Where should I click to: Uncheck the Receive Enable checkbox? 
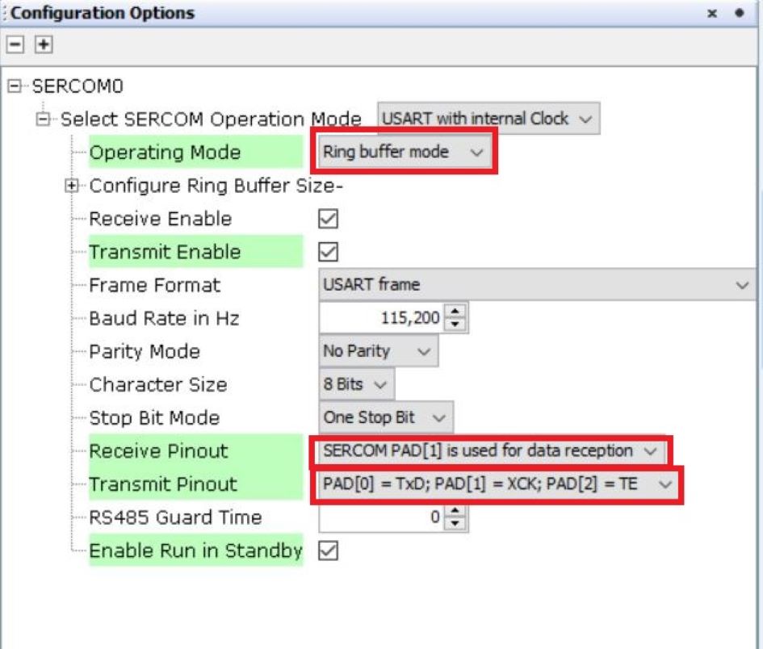point(329,218)
